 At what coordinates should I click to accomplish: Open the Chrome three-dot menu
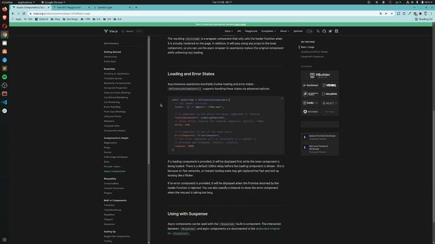pos(432,14)
